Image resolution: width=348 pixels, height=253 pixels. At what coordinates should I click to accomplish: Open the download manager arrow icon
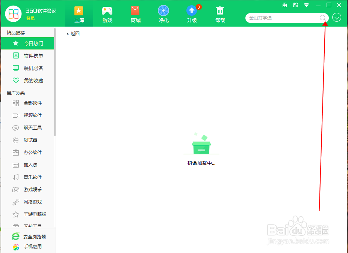coord(337,18)
